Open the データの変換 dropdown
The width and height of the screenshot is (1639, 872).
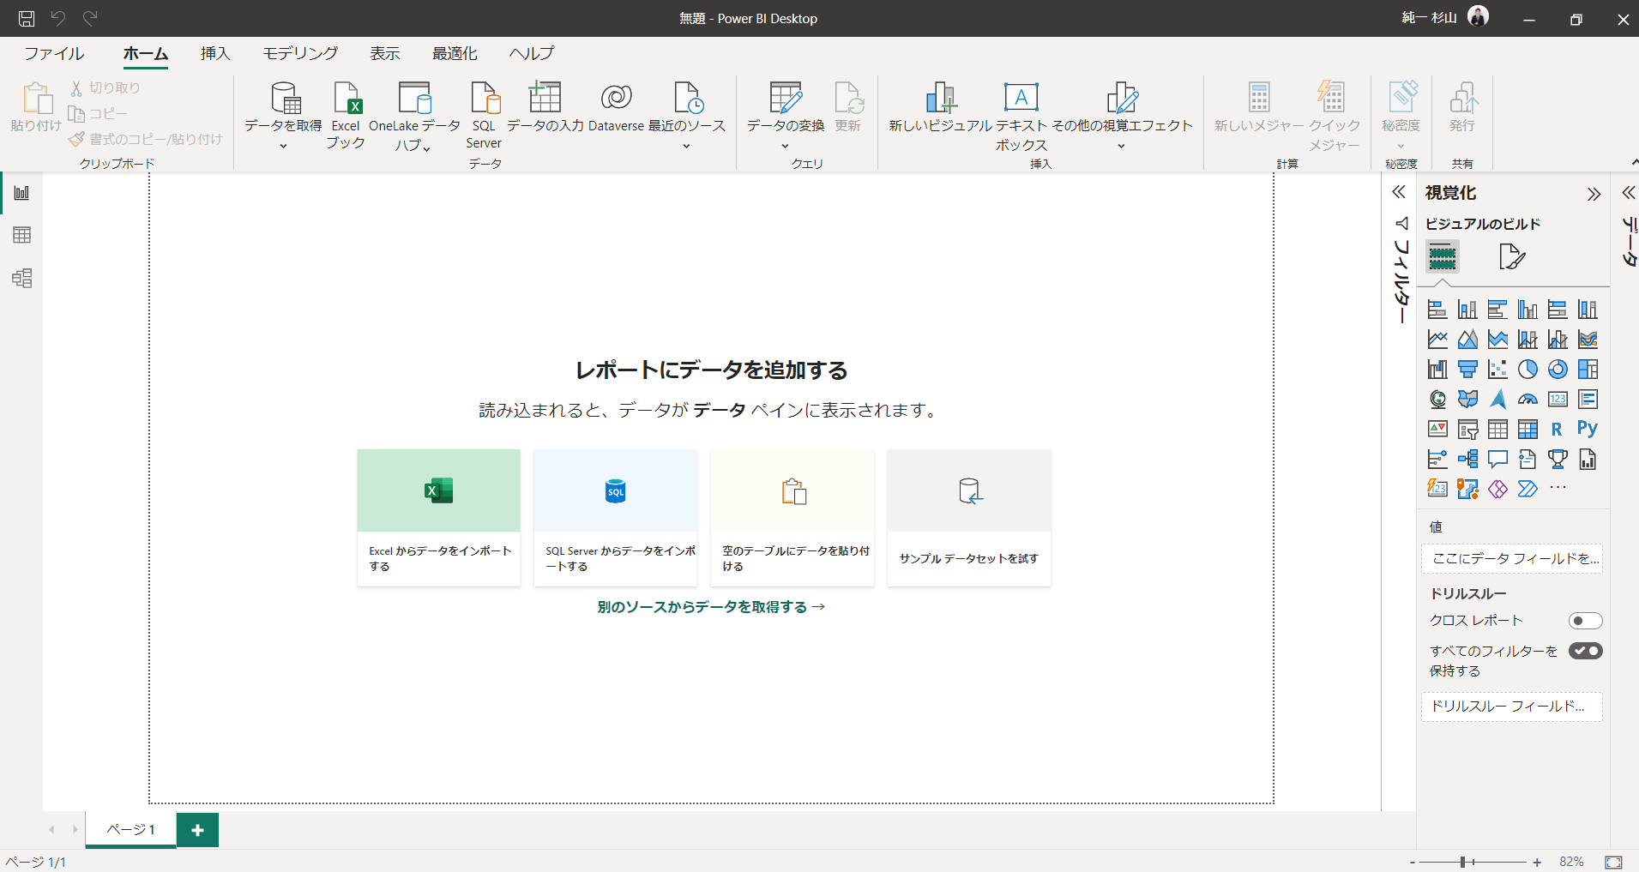786,146
